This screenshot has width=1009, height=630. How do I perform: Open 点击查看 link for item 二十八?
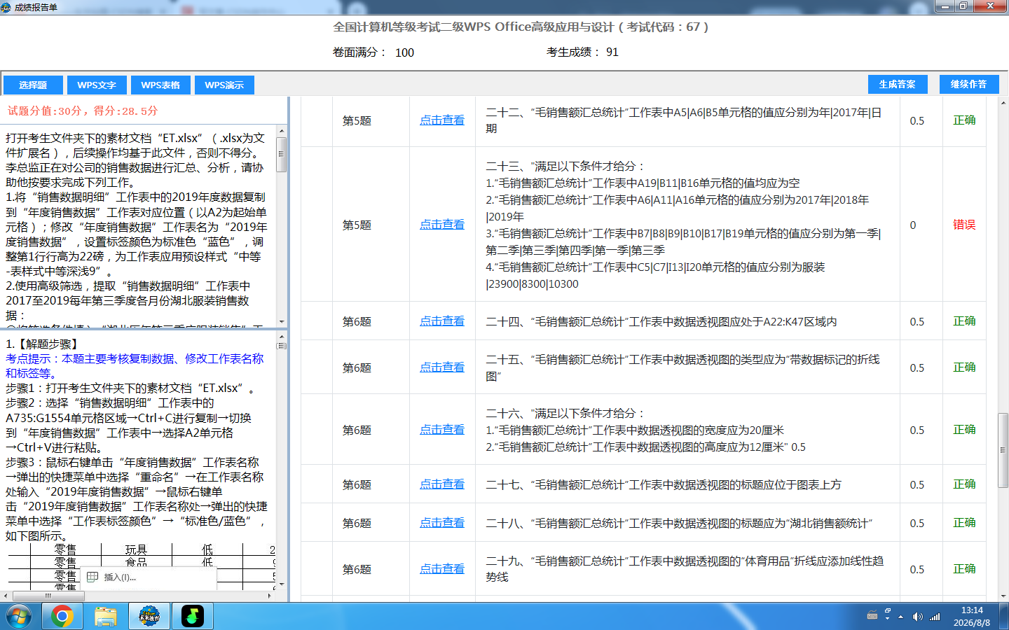441,523
